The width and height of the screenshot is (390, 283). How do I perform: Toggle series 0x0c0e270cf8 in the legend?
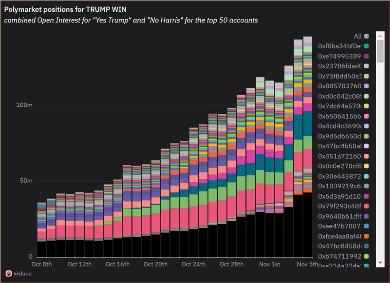[344, 166]
